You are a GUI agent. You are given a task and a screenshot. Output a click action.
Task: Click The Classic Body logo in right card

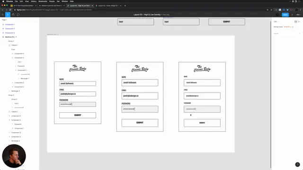pyautogui.click(x=202, y=68)
